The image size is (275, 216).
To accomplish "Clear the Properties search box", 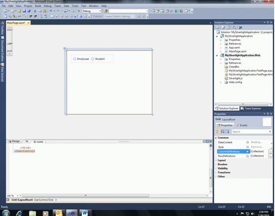I will point(270,131).
